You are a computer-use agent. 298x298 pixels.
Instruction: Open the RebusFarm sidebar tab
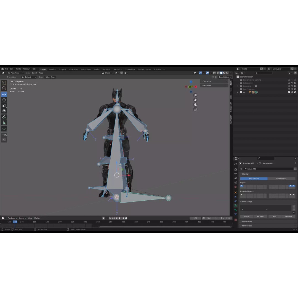tap(231, 107)
